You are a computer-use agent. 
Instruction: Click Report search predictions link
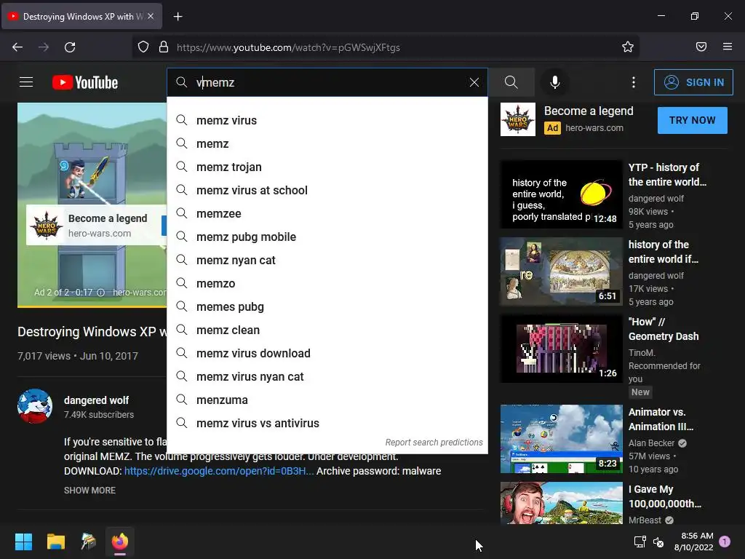(434, 442)
